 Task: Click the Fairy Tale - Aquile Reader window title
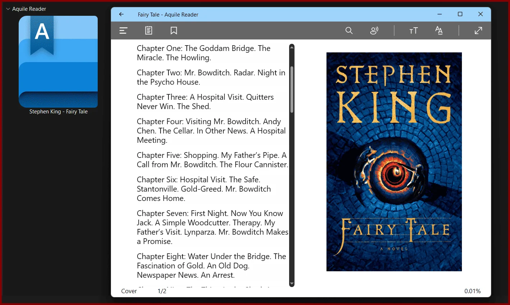(168, 15)
